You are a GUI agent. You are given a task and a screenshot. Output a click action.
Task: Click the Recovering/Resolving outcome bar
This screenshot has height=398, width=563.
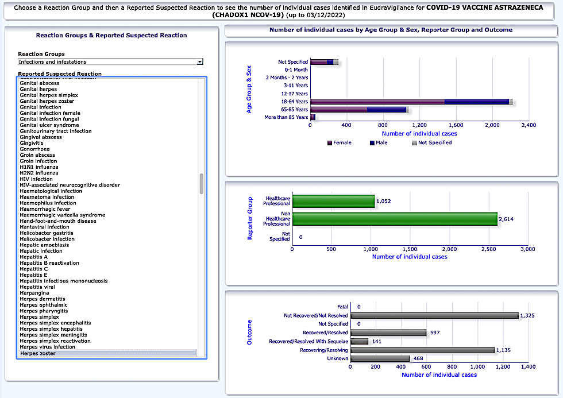pyautogui.click(x=423, y=350)
